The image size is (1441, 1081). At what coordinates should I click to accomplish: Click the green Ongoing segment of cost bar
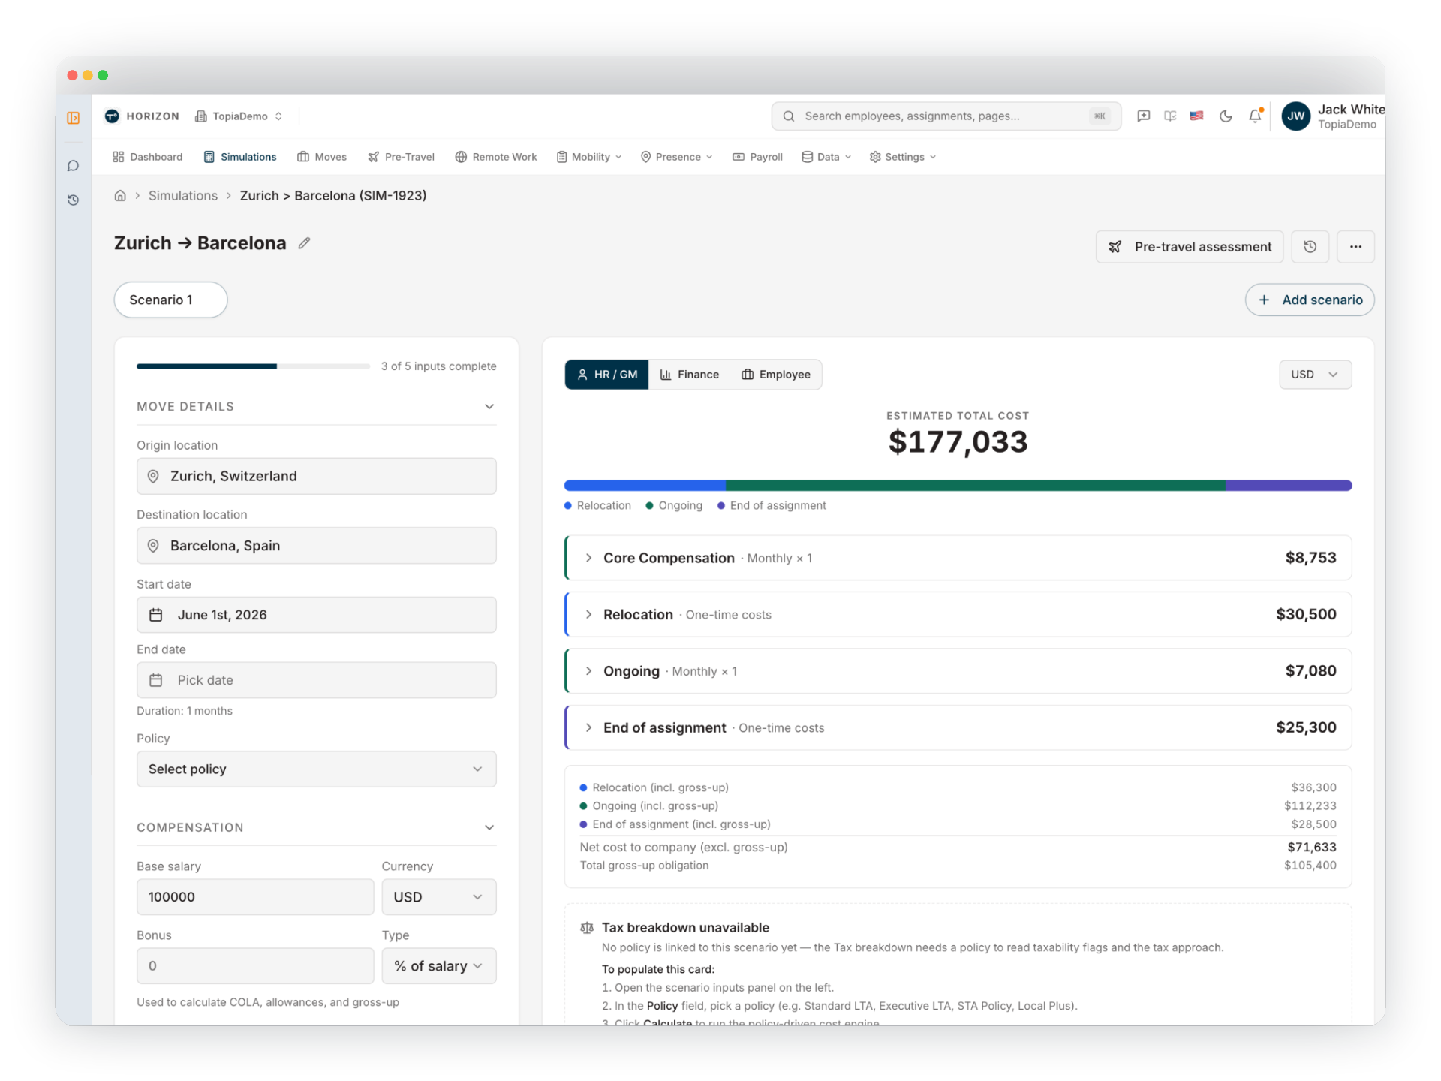(x=976, y=486)
